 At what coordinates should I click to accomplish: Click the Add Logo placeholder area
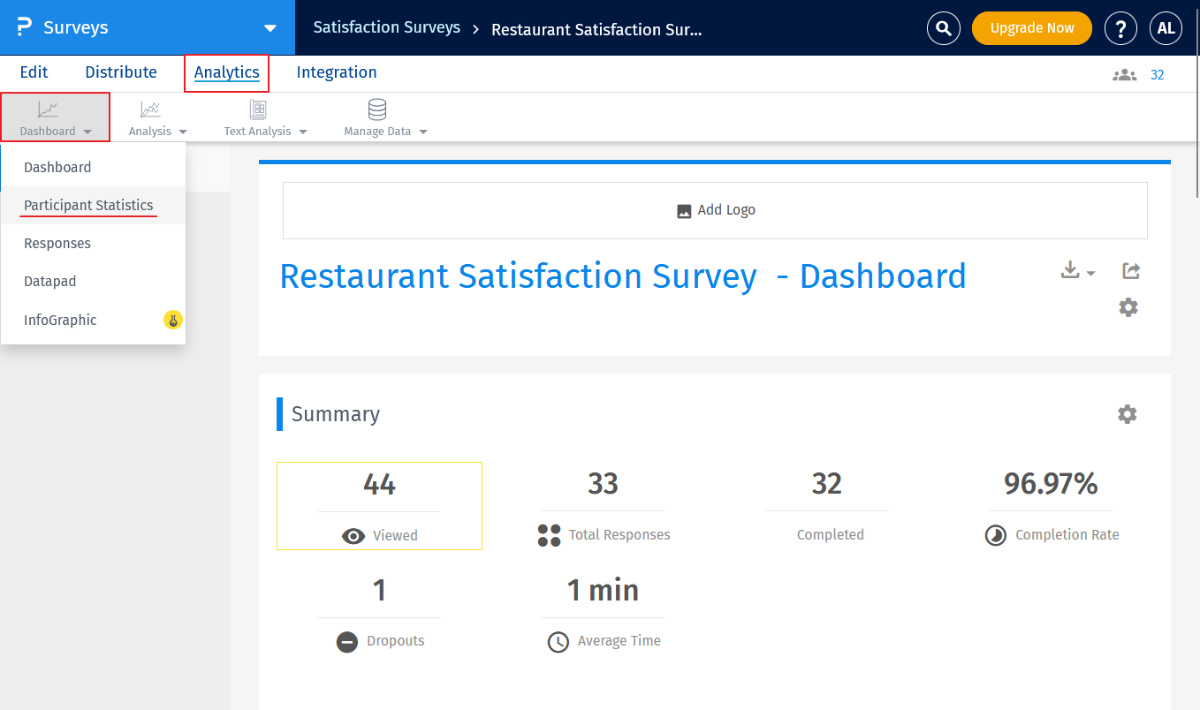[x=715, y=210]
